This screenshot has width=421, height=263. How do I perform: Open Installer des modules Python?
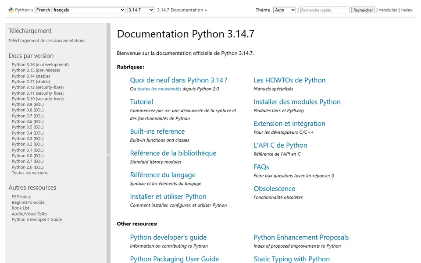point(297,102)
